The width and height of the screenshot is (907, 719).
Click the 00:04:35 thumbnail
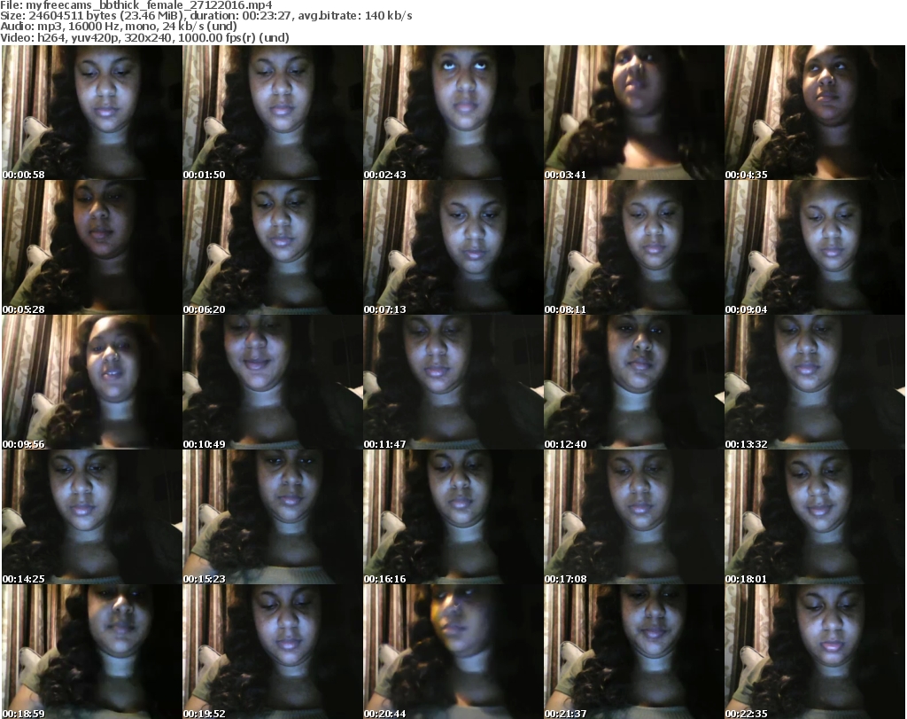tap(814, 113)
